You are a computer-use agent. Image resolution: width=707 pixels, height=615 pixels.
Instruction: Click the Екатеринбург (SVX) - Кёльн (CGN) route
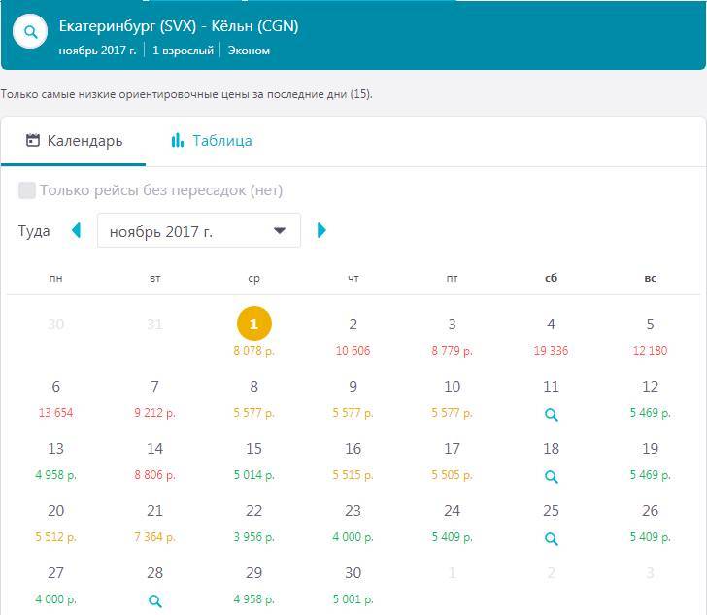179,26
